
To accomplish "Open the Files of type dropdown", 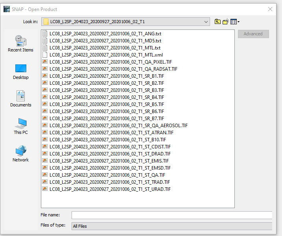I will [172, 226].
